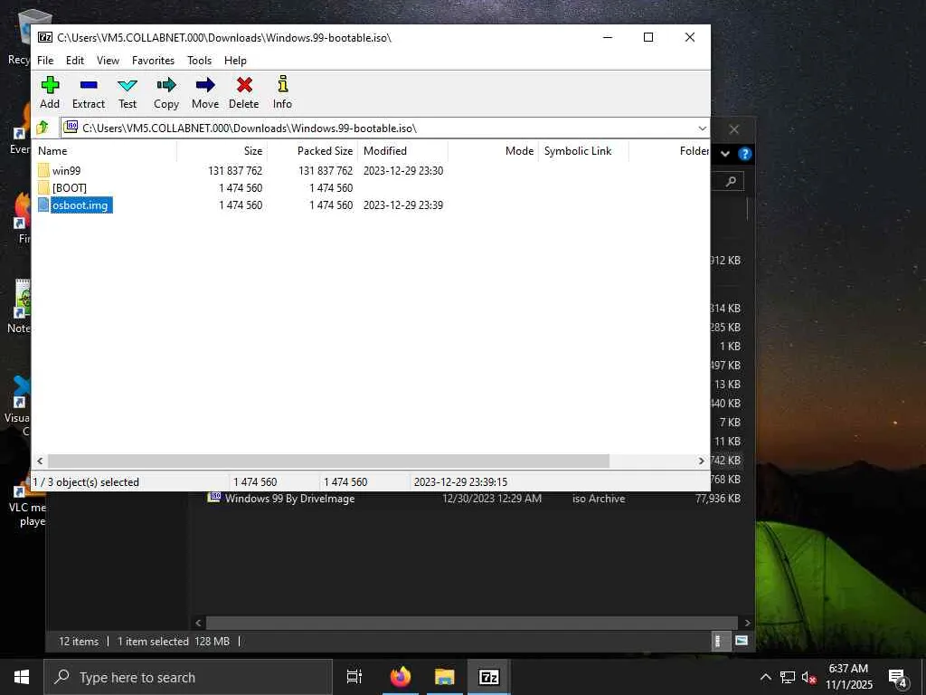The height and width of the screenshot is (695, 926).
Task: Click Explorer's bottom horizontal scrollbar
Action: click(471, 623)
